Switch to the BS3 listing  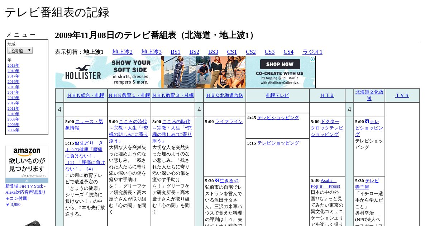(x=213, y=52)
